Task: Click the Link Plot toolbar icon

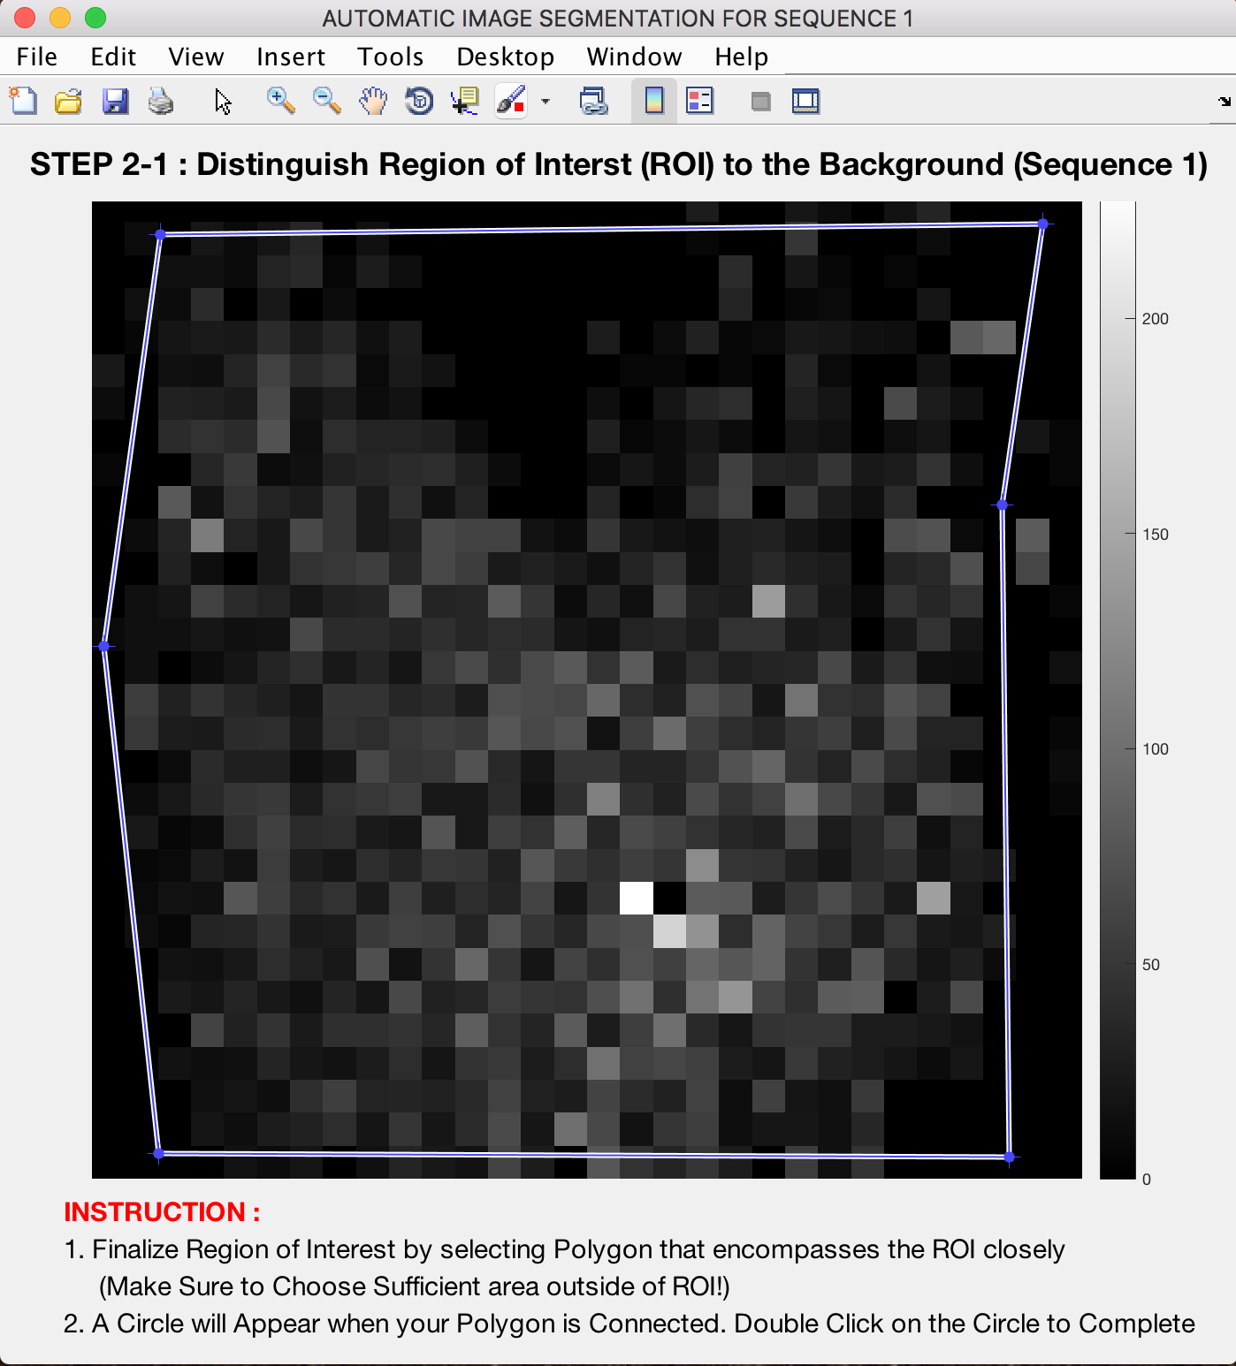Action: (593, 102)
